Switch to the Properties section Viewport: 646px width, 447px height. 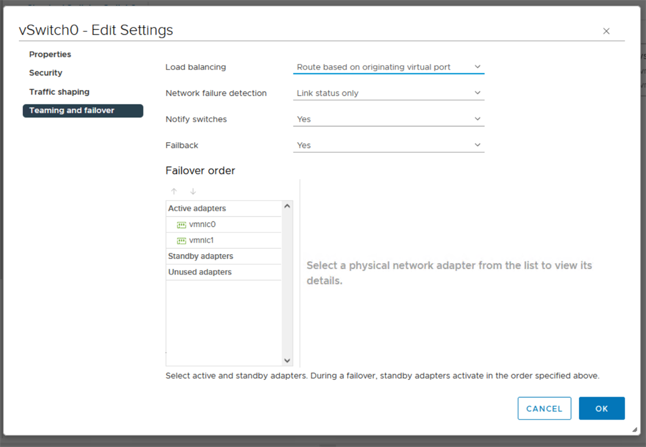[x=50, y=54]
